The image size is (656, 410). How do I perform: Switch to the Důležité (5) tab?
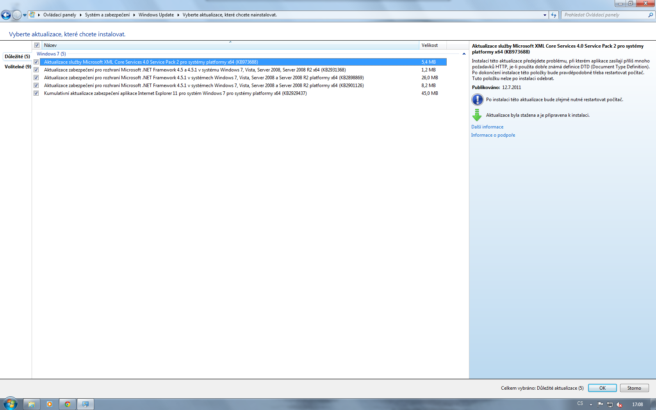click(17, 57)
